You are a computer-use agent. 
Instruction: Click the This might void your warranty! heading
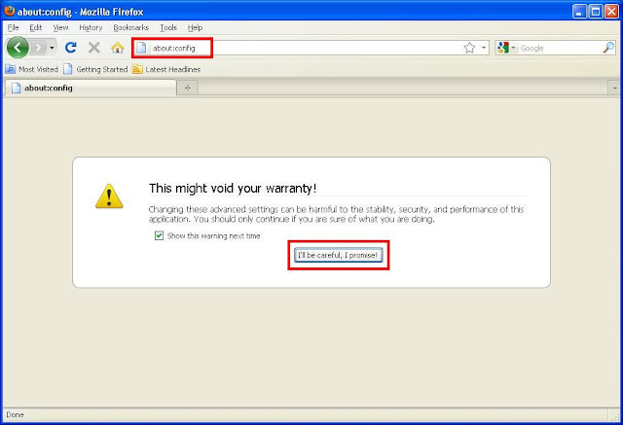[233, 188]
